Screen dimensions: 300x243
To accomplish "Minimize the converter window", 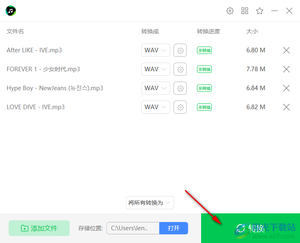I will click(274, 11).
